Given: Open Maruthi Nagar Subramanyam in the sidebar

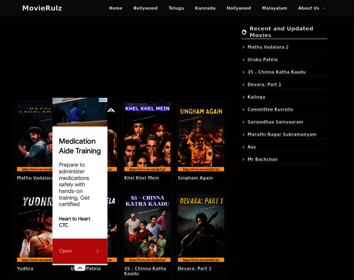Looking at the screenshot, I should coord(282,134).
